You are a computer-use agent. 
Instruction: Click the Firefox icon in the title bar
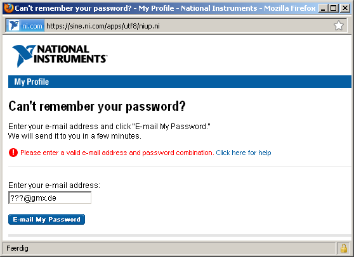(x=9, y=8)
